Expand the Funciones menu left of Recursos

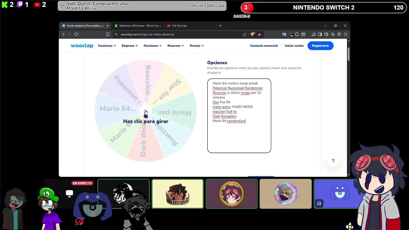[152, 46]
